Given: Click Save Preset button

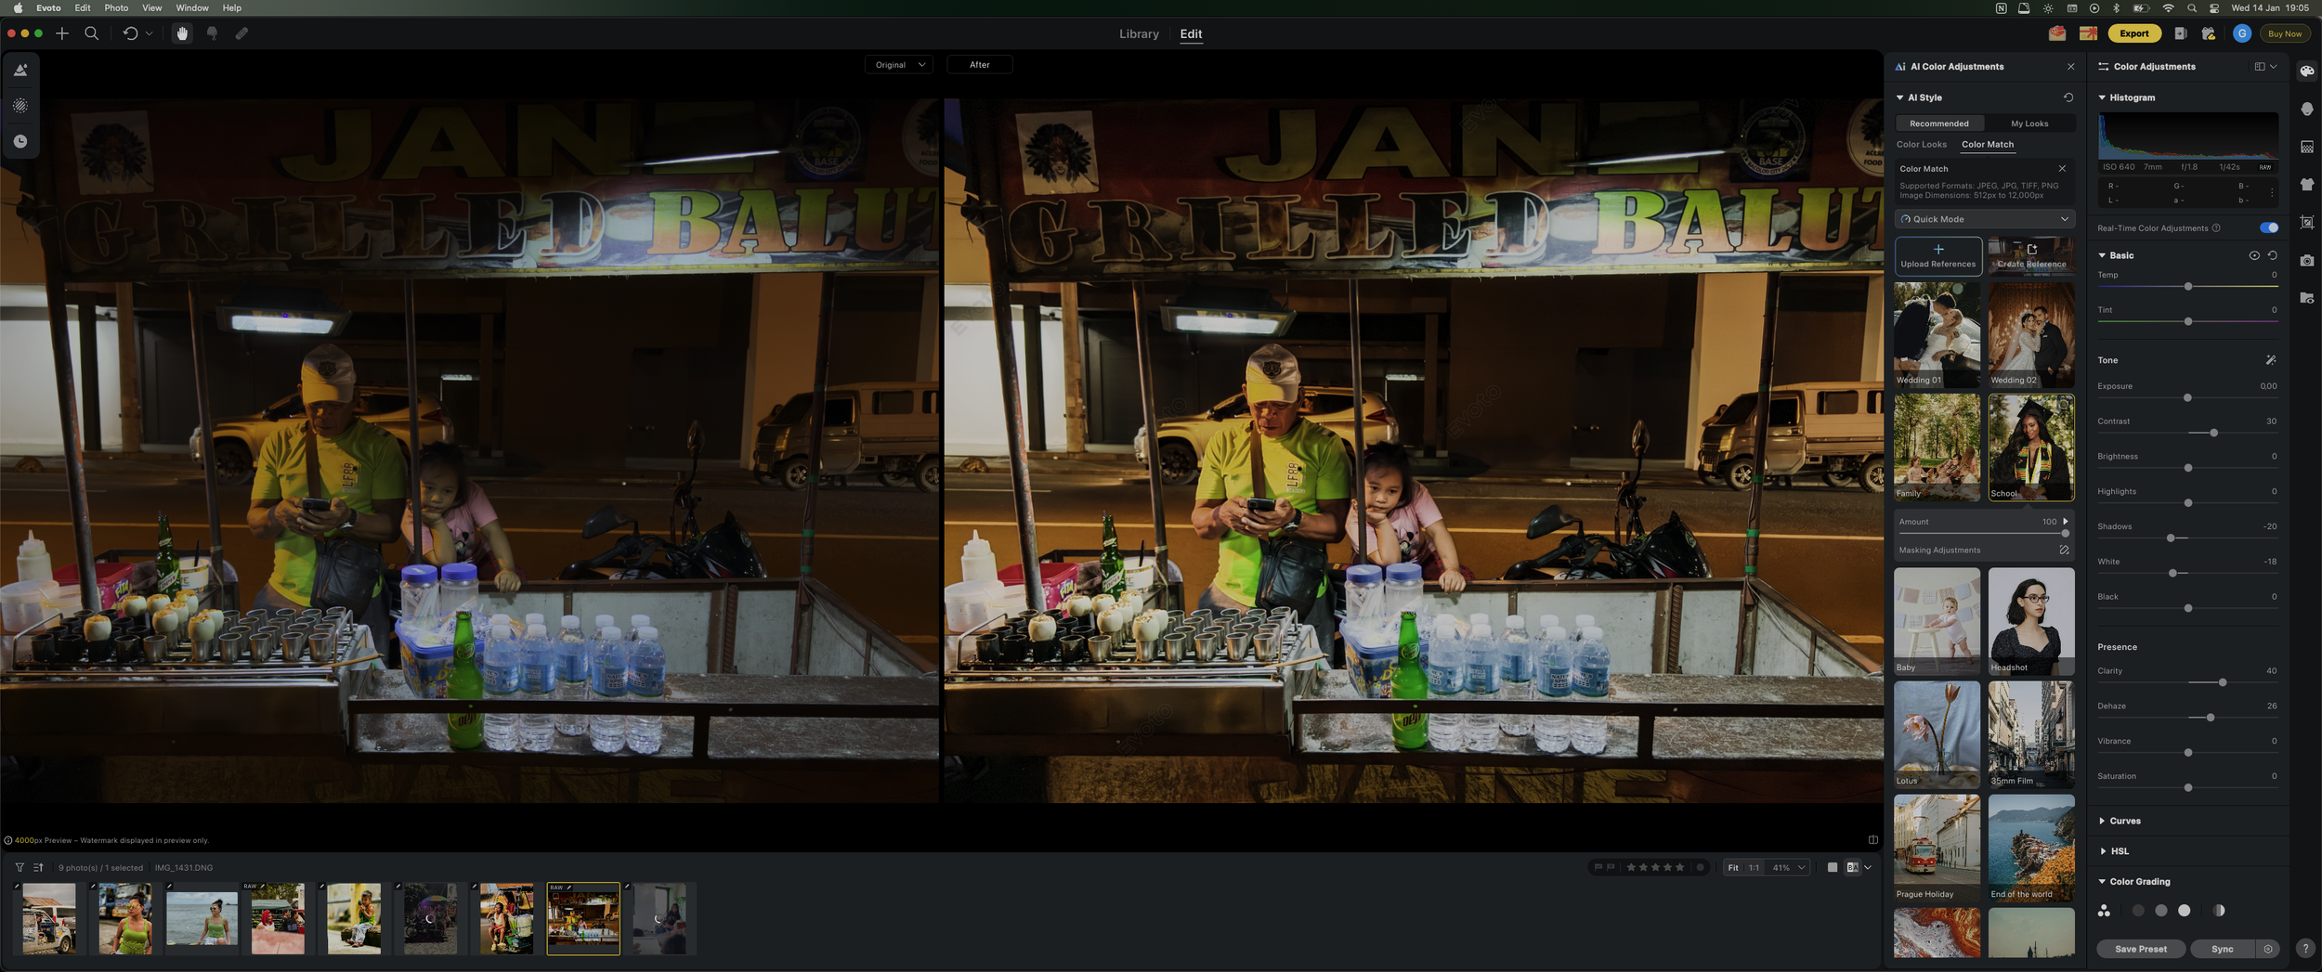Looking at the screenshot, I should pyautogui.click(x=2140, y=949).
